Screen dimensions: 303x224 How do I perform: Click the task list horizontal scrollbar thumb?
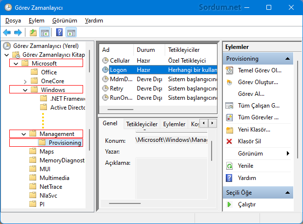pyautogui.click(x=120, y=110)
